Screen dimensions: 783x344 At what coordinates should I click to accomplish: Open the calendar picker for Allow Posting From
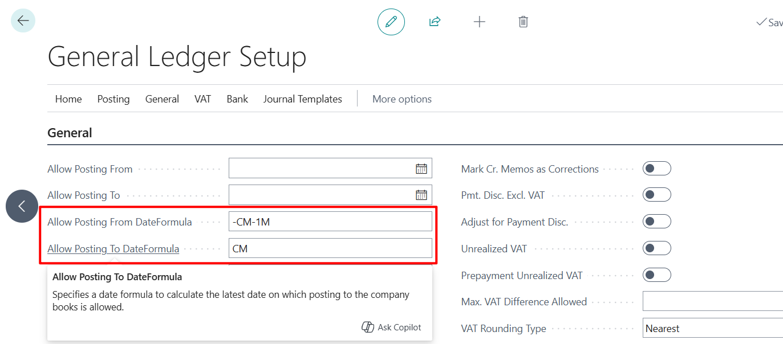(423, 167)
